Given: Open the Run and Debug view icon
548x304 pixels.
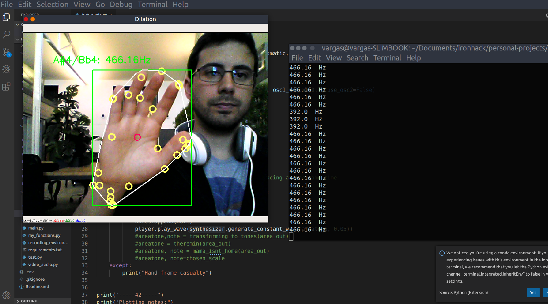Looking at the screenshot, I should [6, 69].
